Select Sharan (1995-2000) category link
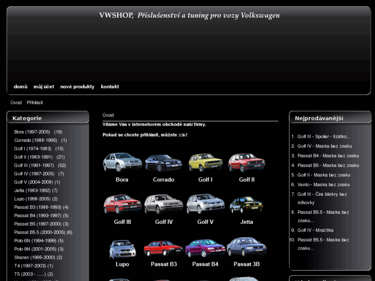 coord(35,257)
